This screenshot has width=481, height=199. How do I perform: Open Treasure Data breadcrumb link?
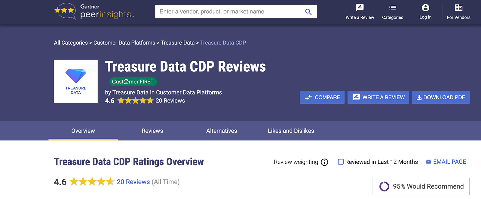pyautogui.click(x=178, y=43)
